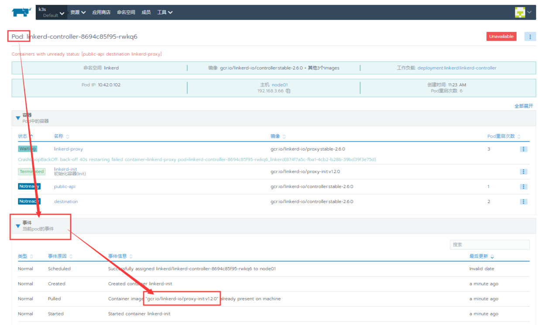Image resolution: width=541 pixels, height=325 pixels.
Task: Open the public-api container link
Action: coord(65,186)
